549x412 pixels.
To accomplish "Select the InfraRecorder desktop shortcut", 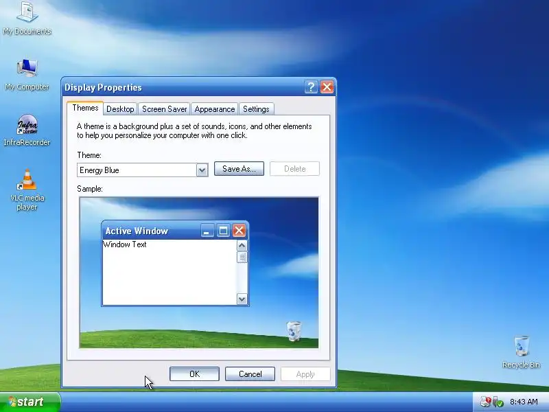I will (x=27, y=130).
